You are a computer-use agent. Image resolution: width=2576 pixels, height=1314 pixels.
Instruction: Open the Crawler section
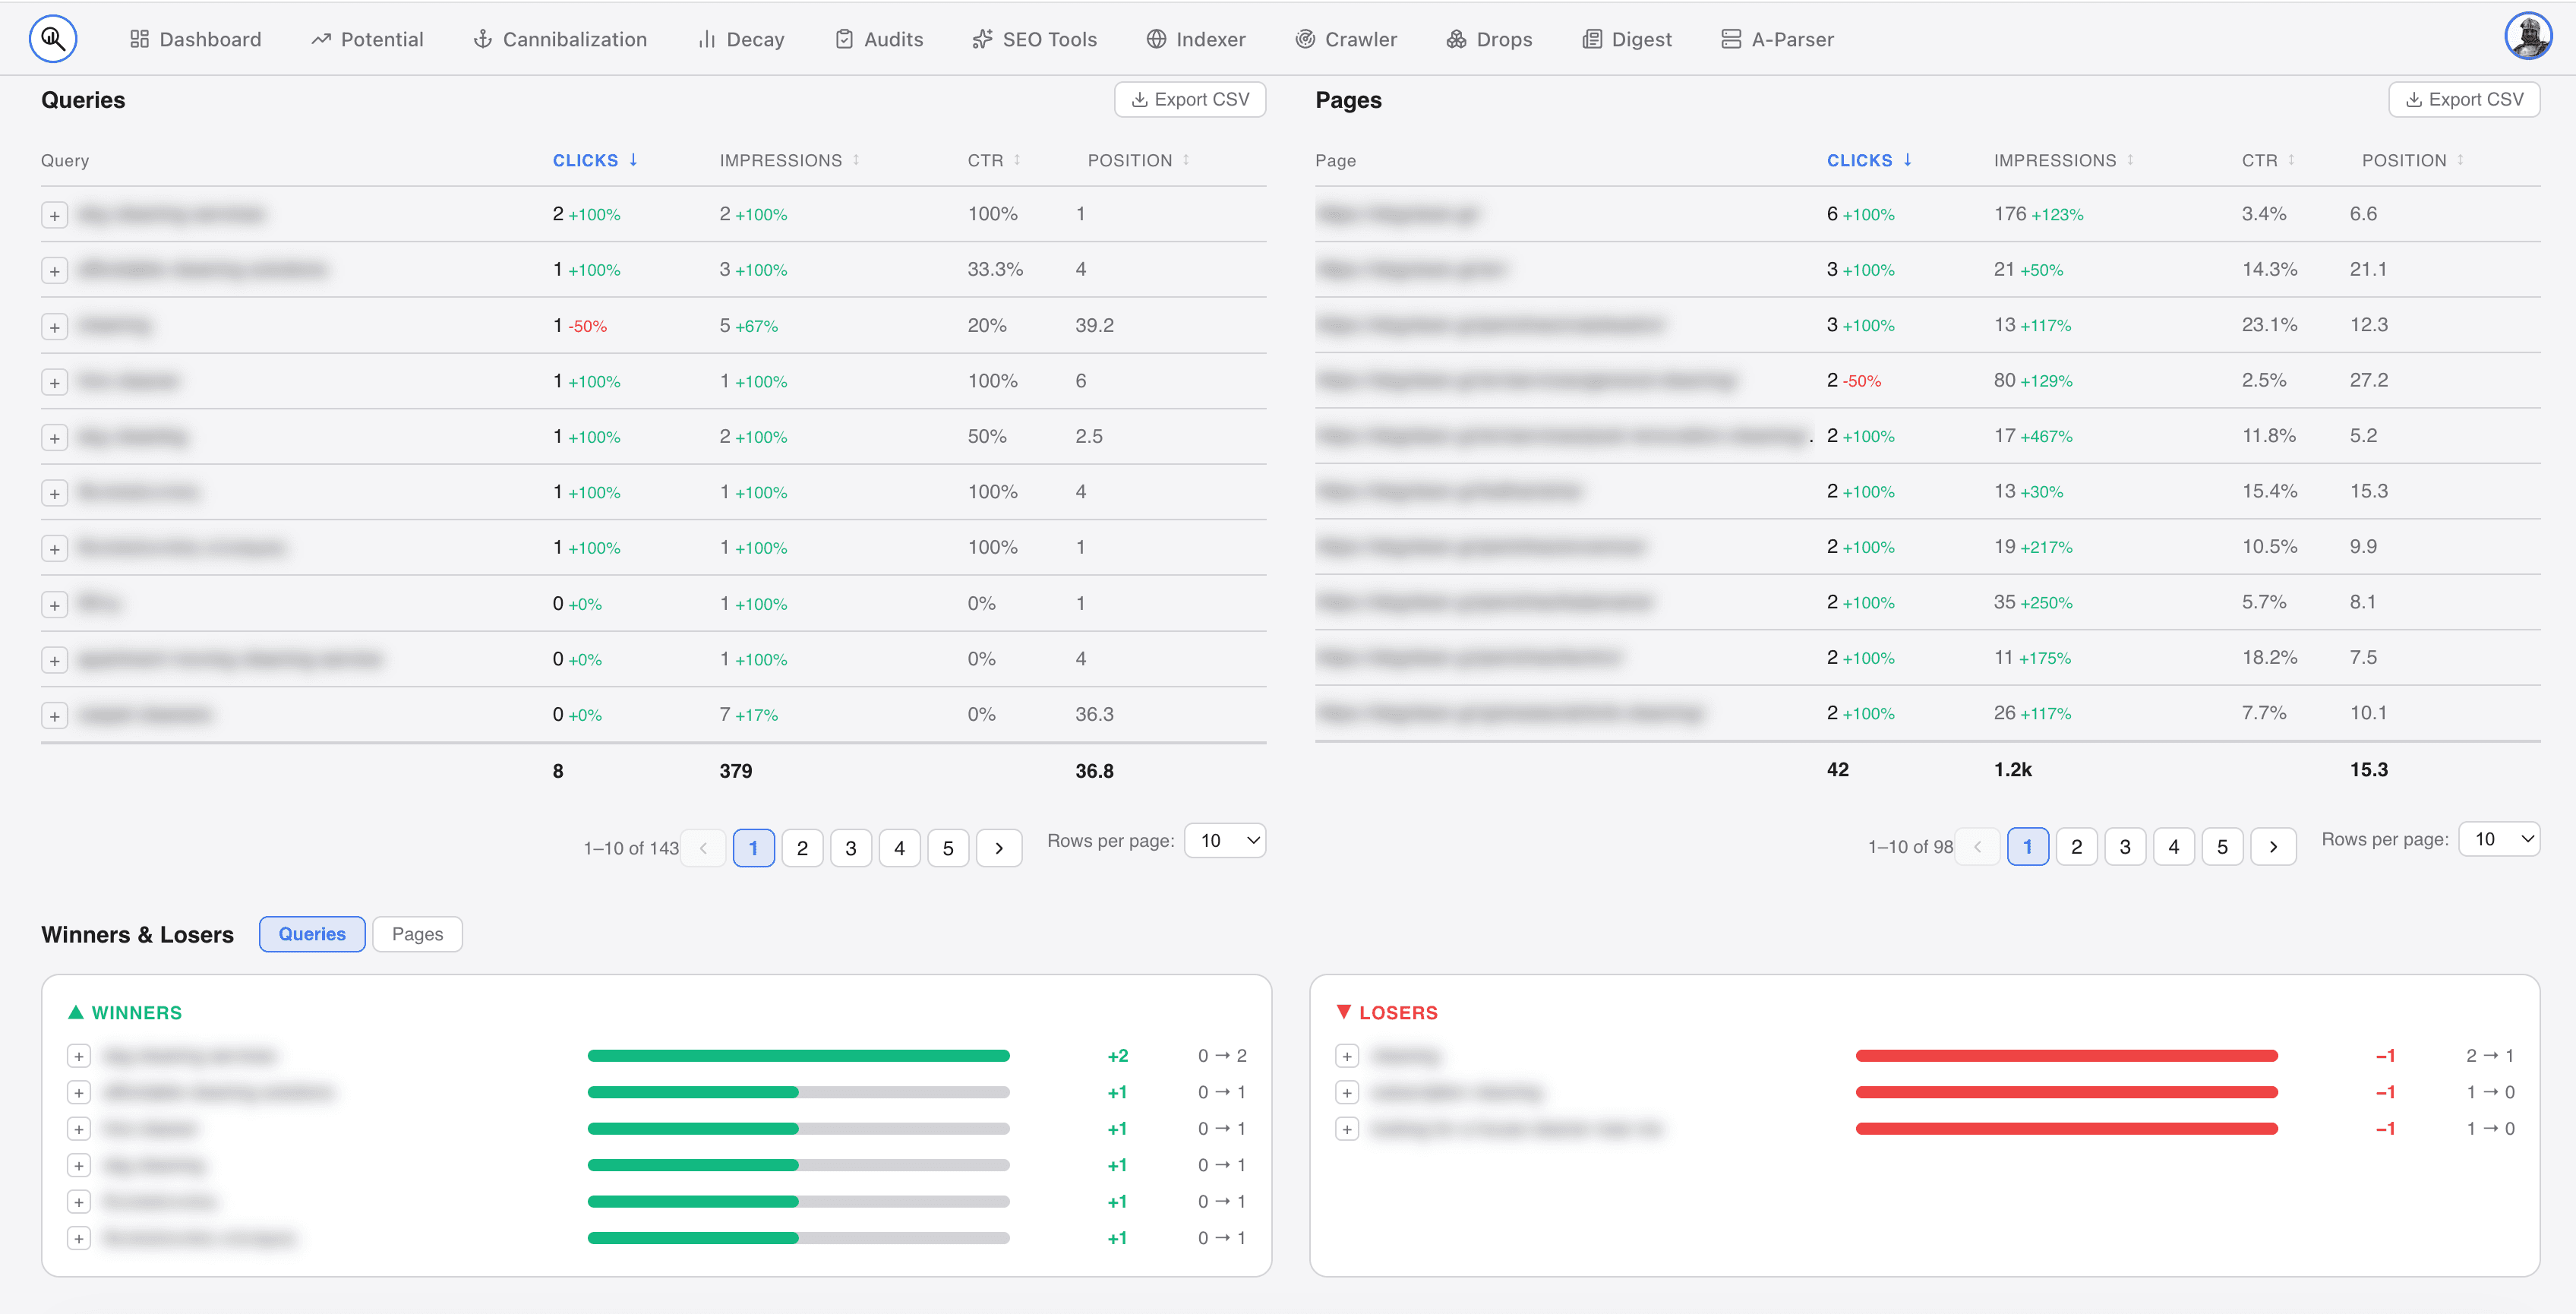pos(1346,39)
